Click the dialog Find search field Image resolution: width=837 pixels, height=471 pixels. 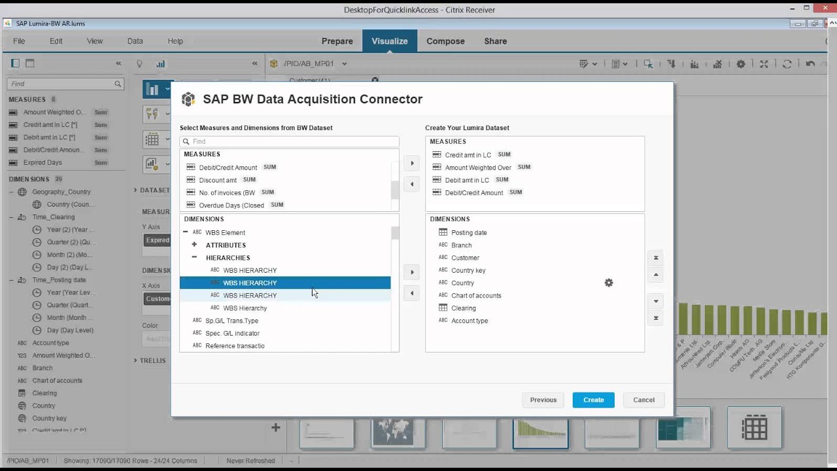point(290,141)
